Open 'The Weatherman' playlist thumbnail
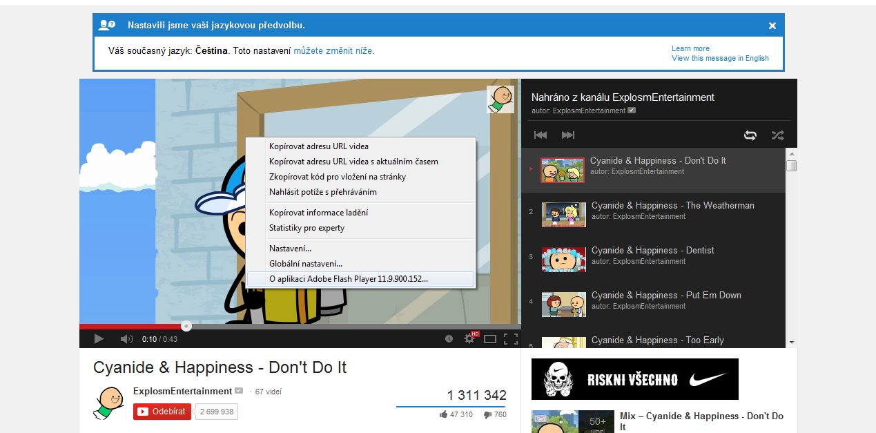The width and height of the screenshot is (876, 433). coord(564,214)
